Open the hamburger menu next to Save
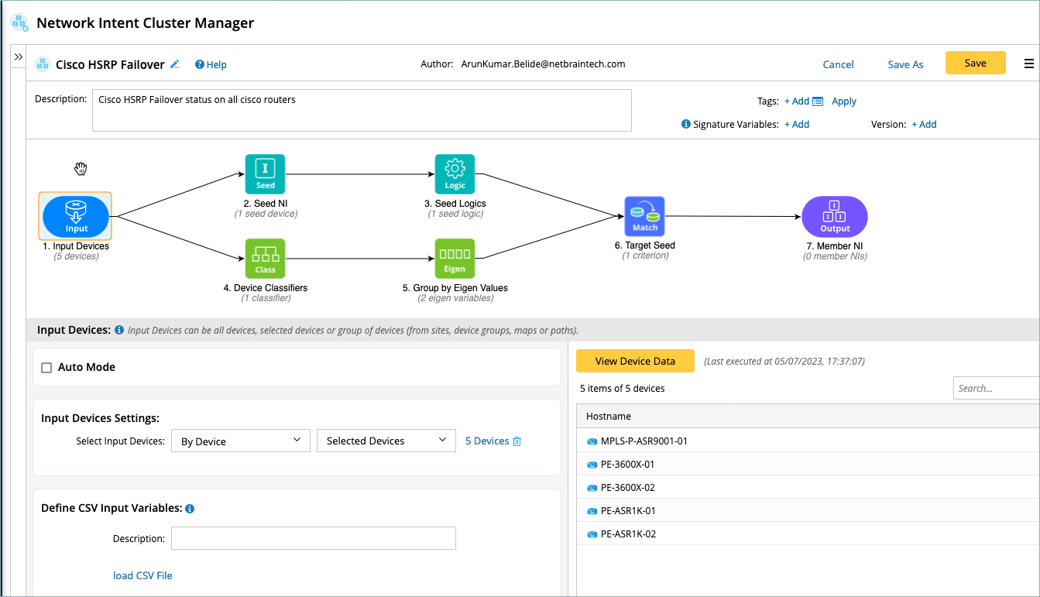The width and height of the screenshot is (1040, 597). [x=1029, y=64]
